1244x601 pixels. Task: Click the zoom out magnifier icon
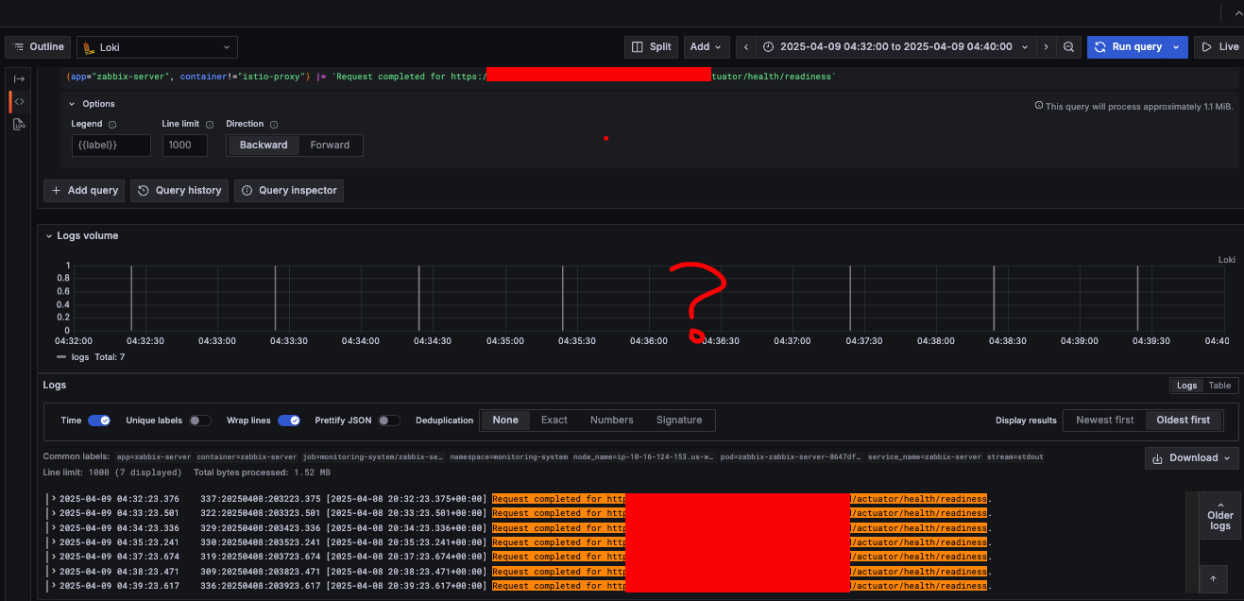1068,46
